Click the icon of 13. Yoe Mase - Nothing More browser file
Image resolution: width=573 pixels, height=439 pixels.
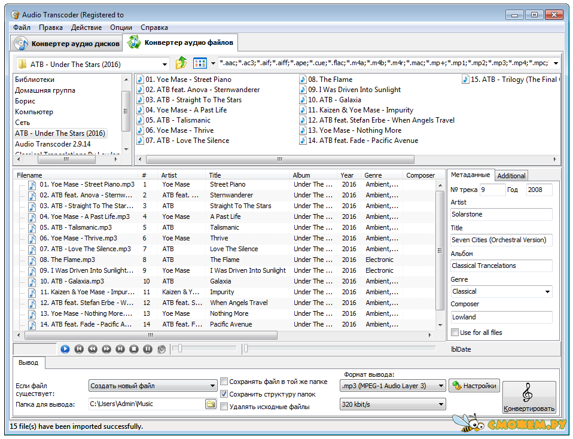[303, 130]
